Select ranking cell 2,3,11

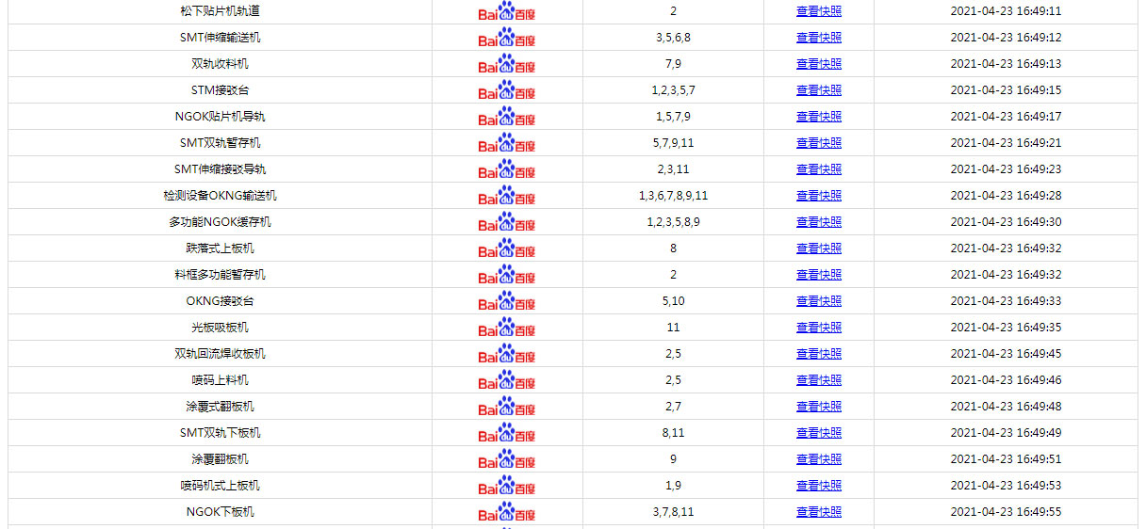point(673,169)
